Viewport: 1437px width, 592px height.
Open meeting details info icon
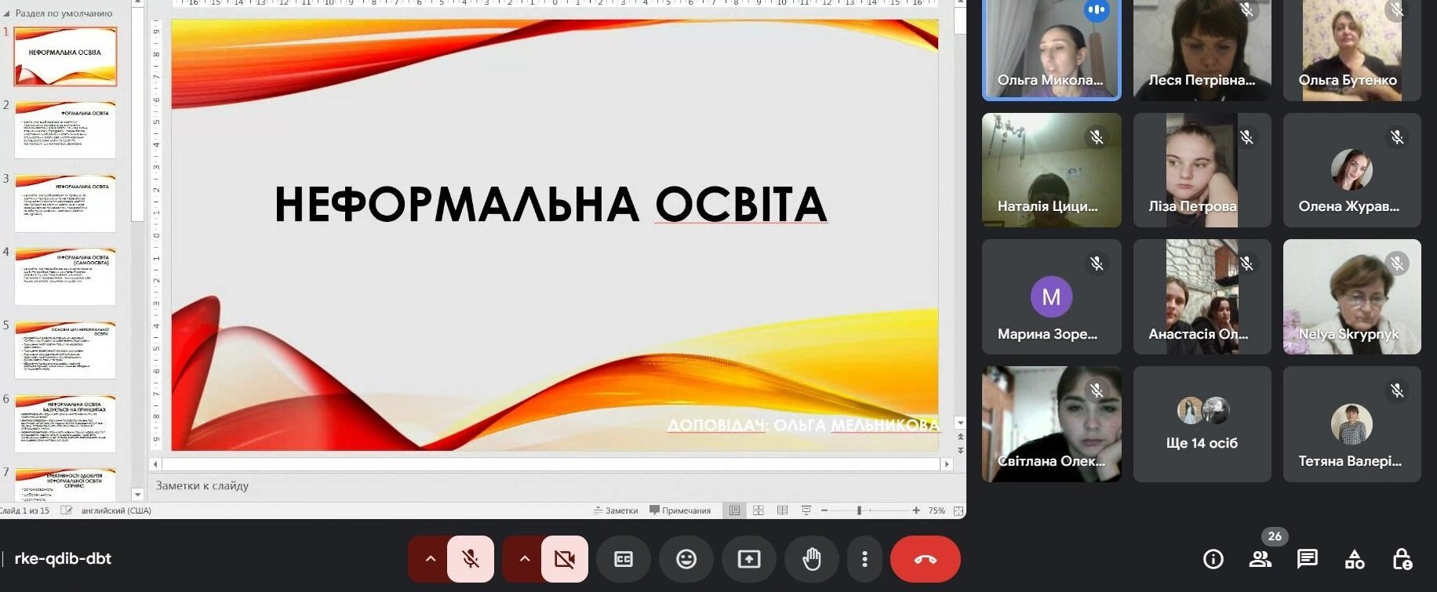1213,559
